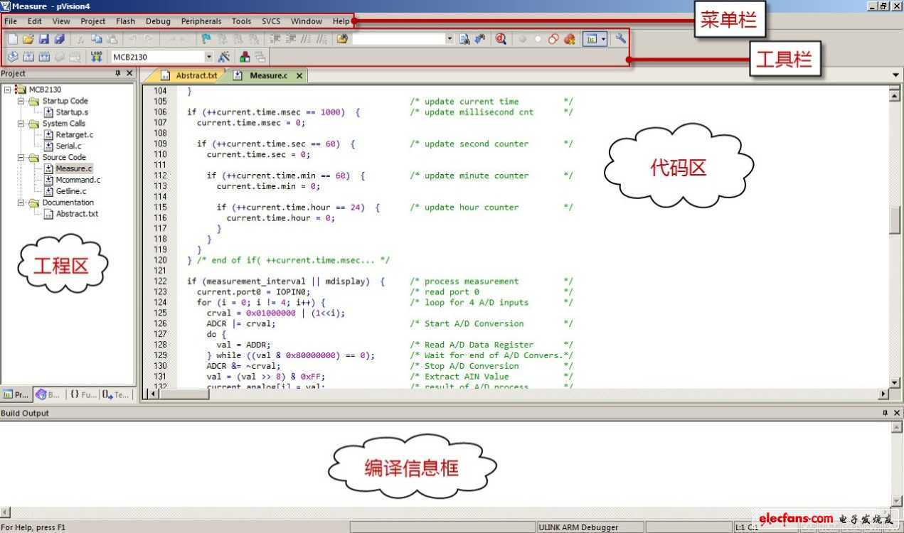The width and height of the screenshot is (904, 533).
Task: Open the SVCS menu
Action: [271, 21]
